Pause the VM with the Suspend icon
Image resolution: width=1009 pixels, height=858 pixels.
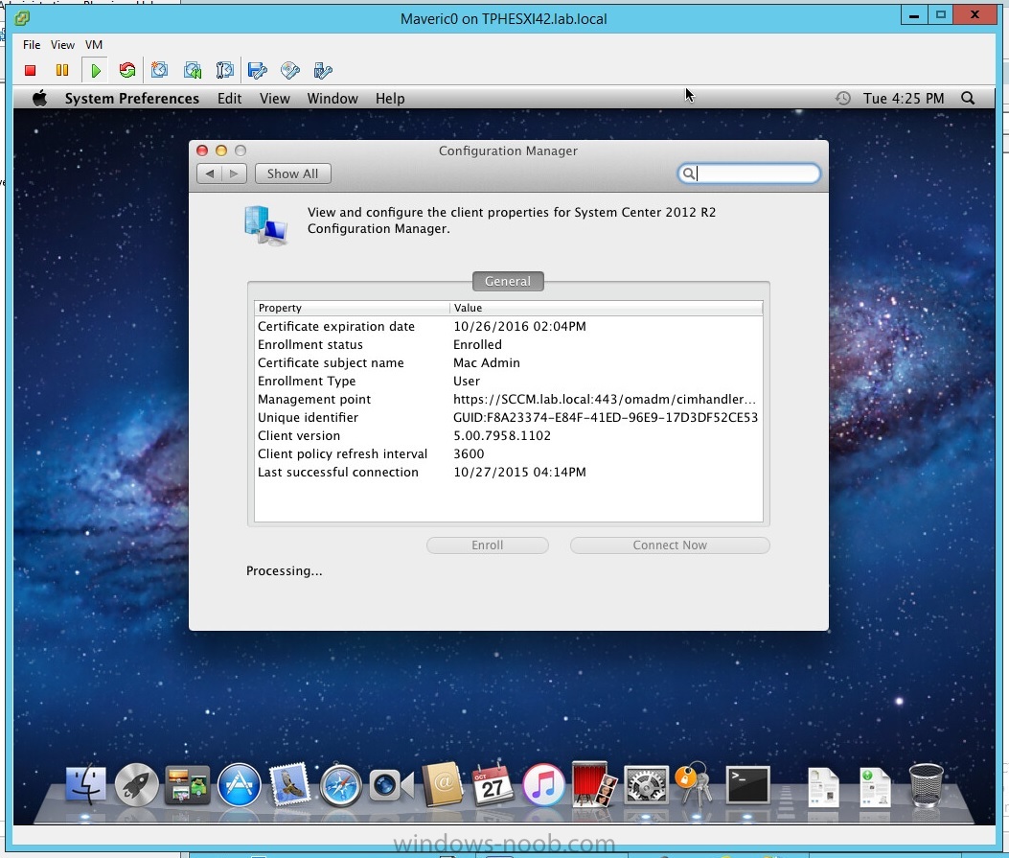(x=61, y=70)
